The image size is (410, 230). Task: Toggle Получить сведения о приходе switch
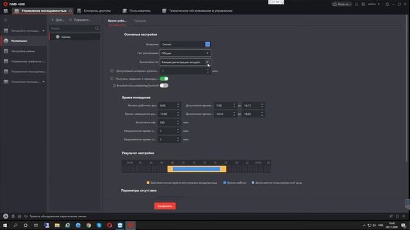tap(164, 79)
